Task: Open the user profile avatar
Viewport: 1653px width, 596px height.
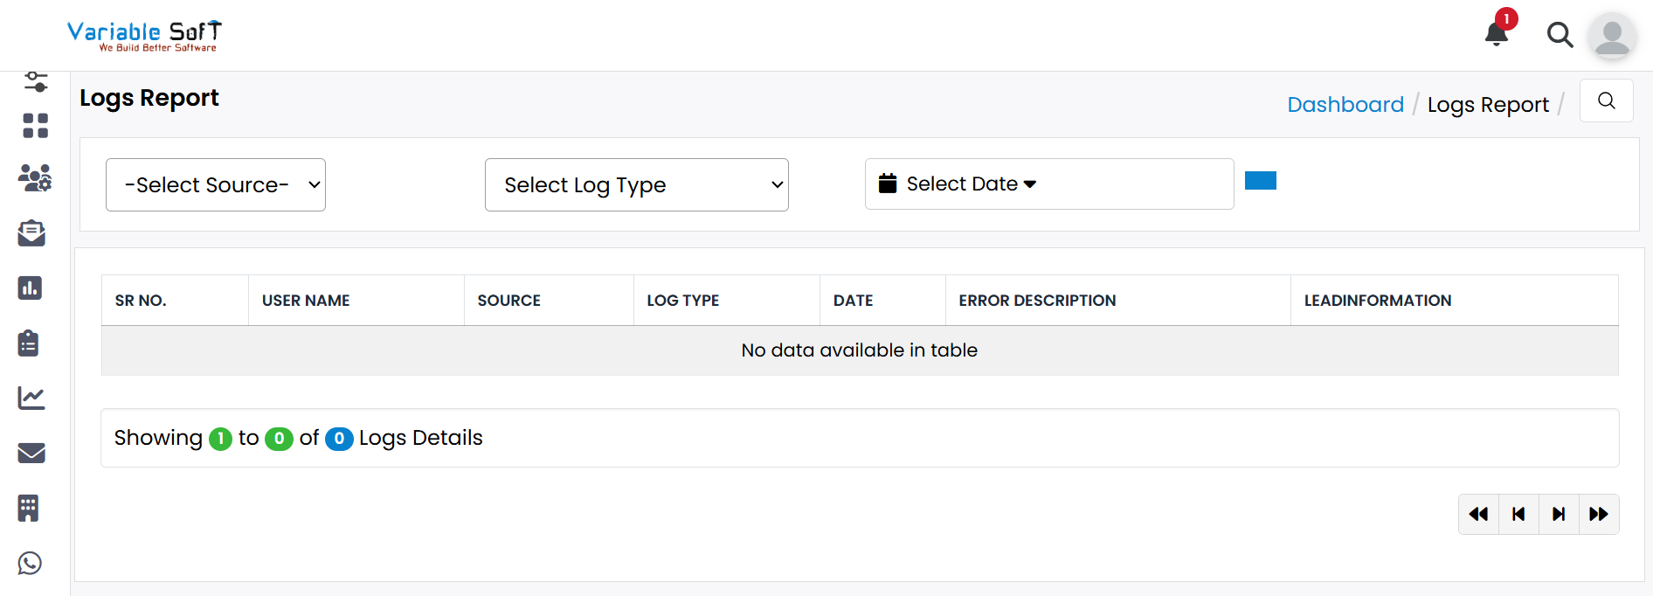Action: 1611,37
